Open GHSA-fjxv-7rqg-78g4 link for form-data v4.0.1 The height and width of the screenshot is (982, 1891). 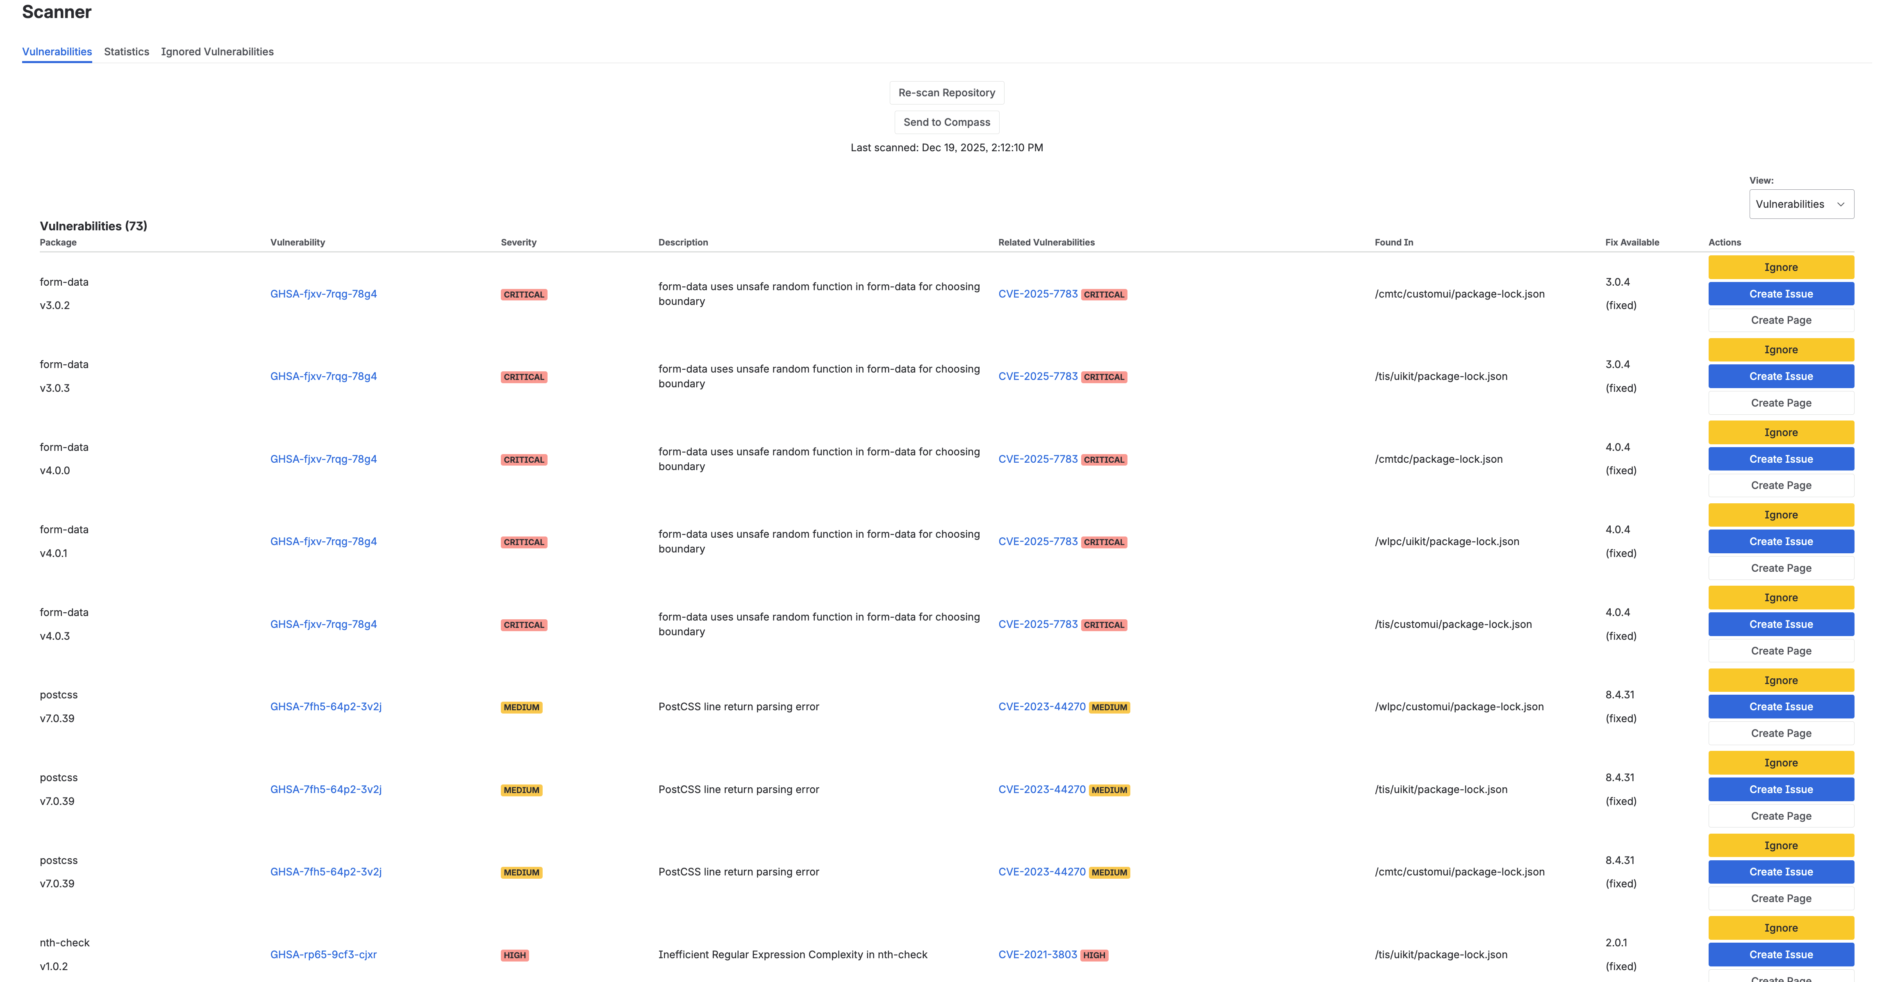[323, 542]
